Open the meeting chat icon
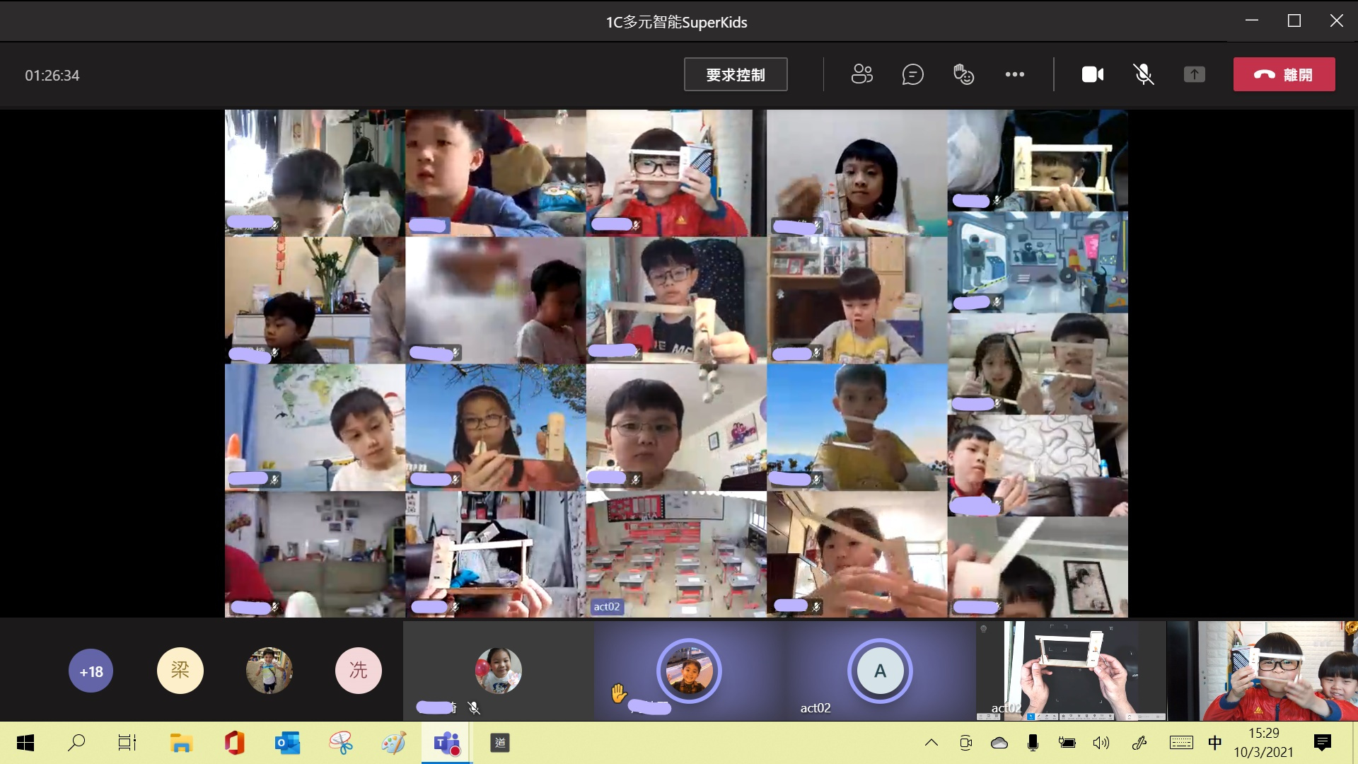This screenshot has width=1358, height=764. [912, 74]
